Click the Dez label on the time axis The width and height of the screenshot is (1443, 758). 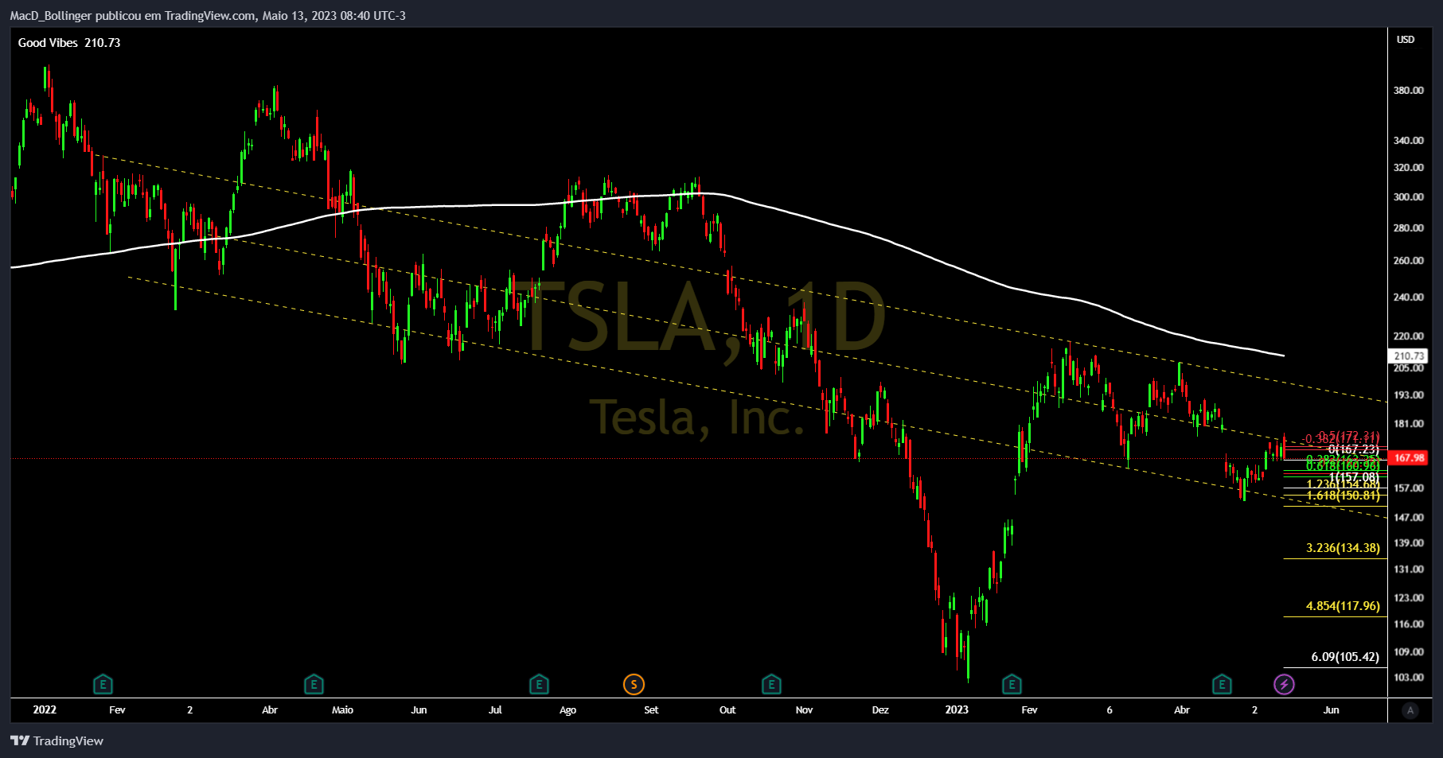click(x=880, y=709)
